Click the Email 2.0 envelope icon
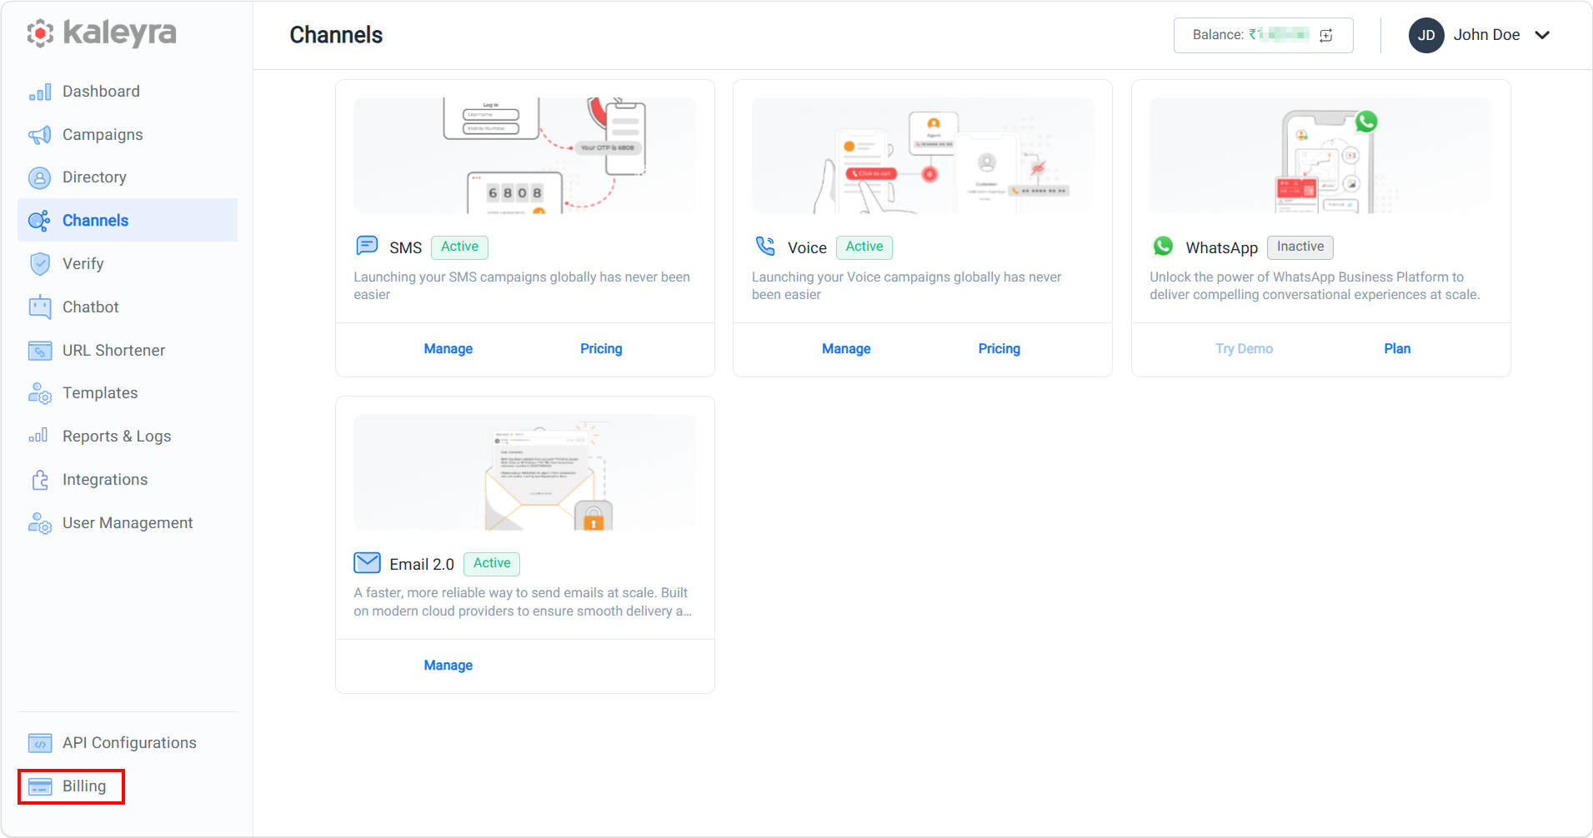This screenshot has height=838, width=1593. 367,563
